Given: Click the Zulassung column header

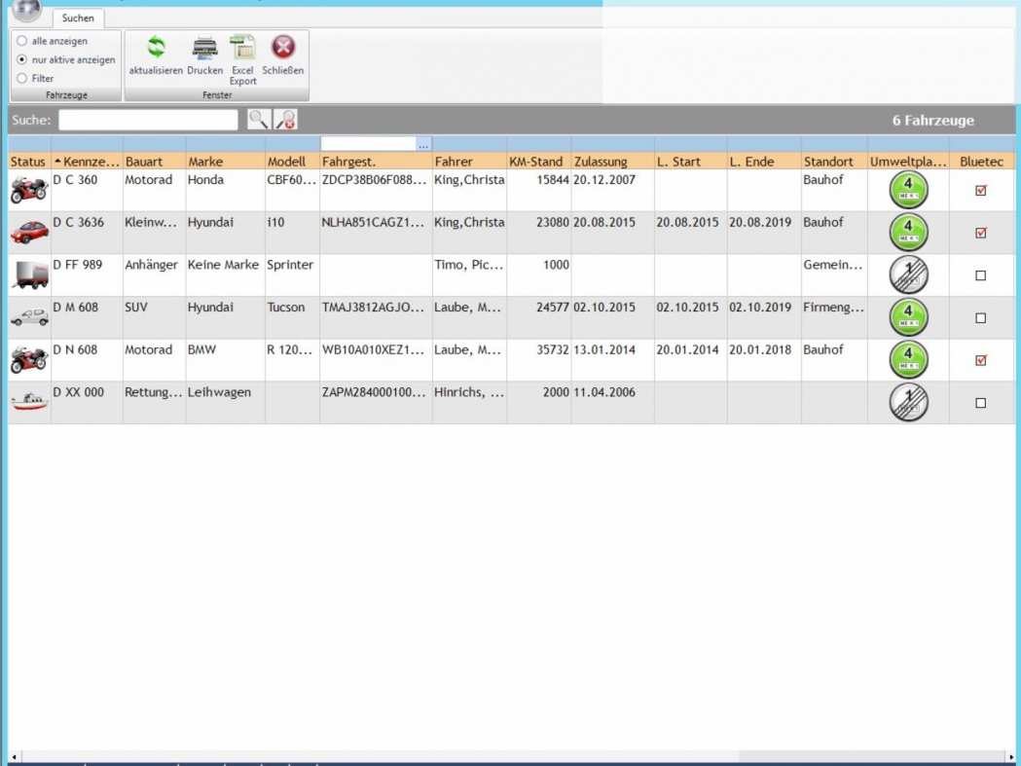Looking at the screenshot, I should (x=601, y=162).
